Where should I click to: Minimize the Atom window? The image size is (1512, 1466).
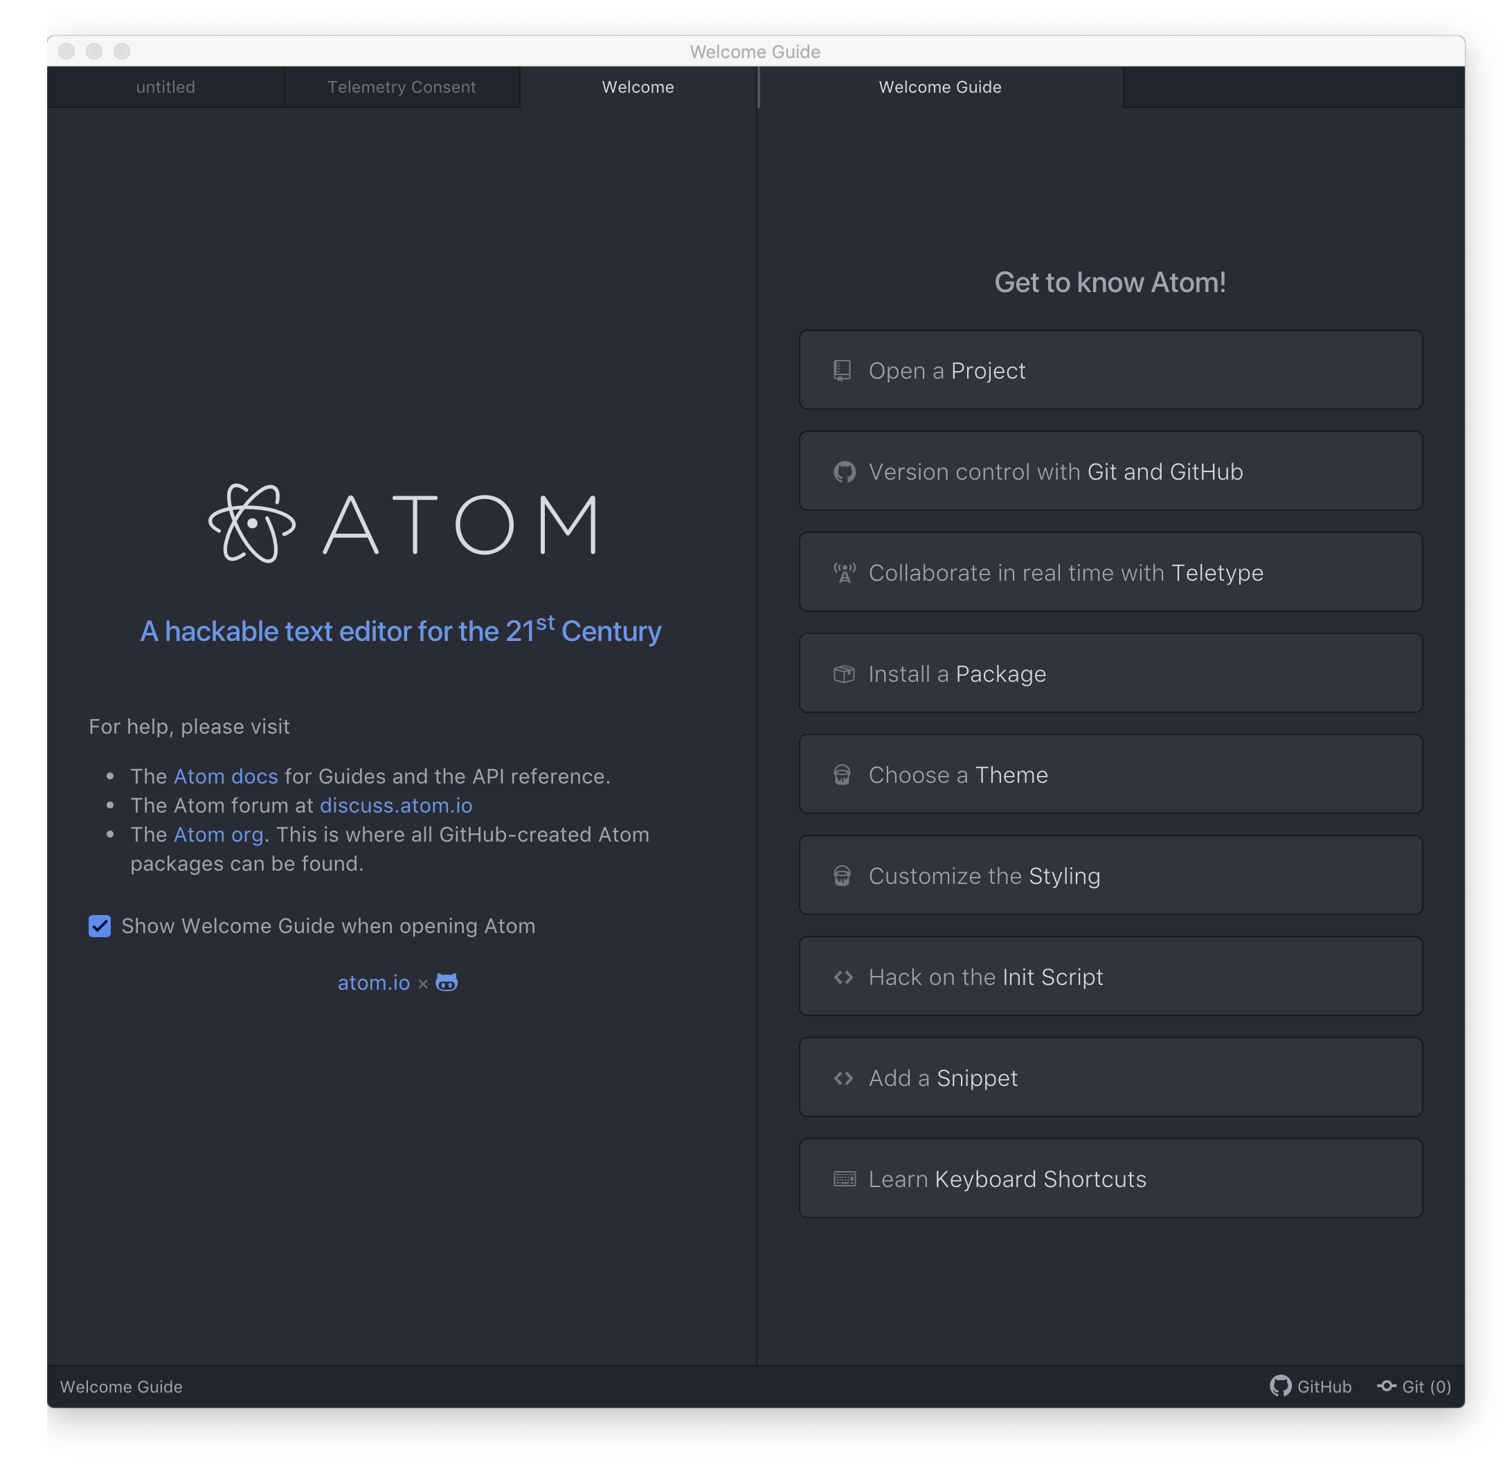click(x=94, y=51)
